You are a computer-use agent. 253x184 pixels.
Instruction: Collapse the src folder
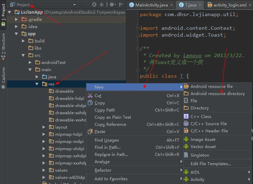(23, 55)
